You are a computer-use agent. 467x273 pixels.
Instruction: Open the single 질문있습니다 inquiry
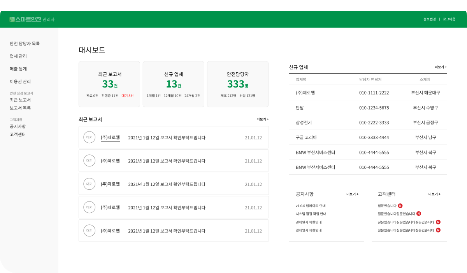click(x=387, y=206)
